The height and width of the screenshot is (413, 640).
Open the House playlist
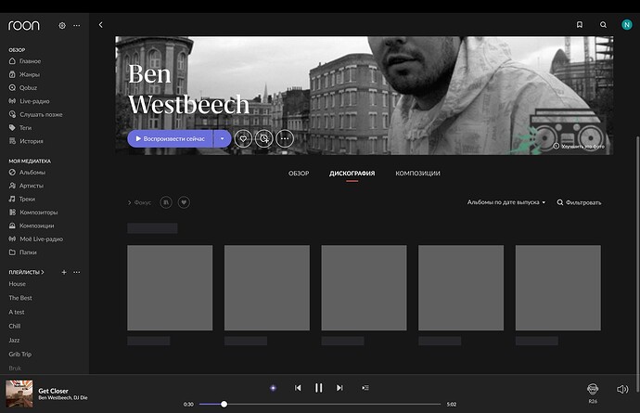tap(17, 284)
